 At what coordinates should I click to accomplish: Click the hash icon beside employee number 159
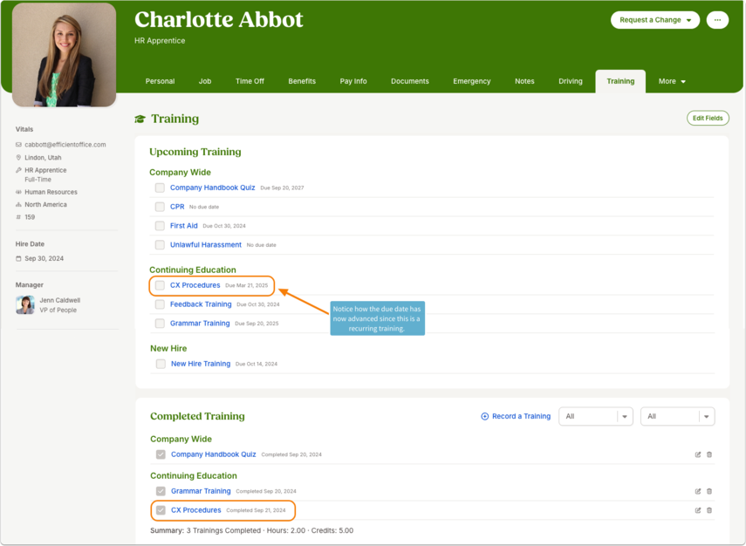pyautogui.click(x=18, y=217)
